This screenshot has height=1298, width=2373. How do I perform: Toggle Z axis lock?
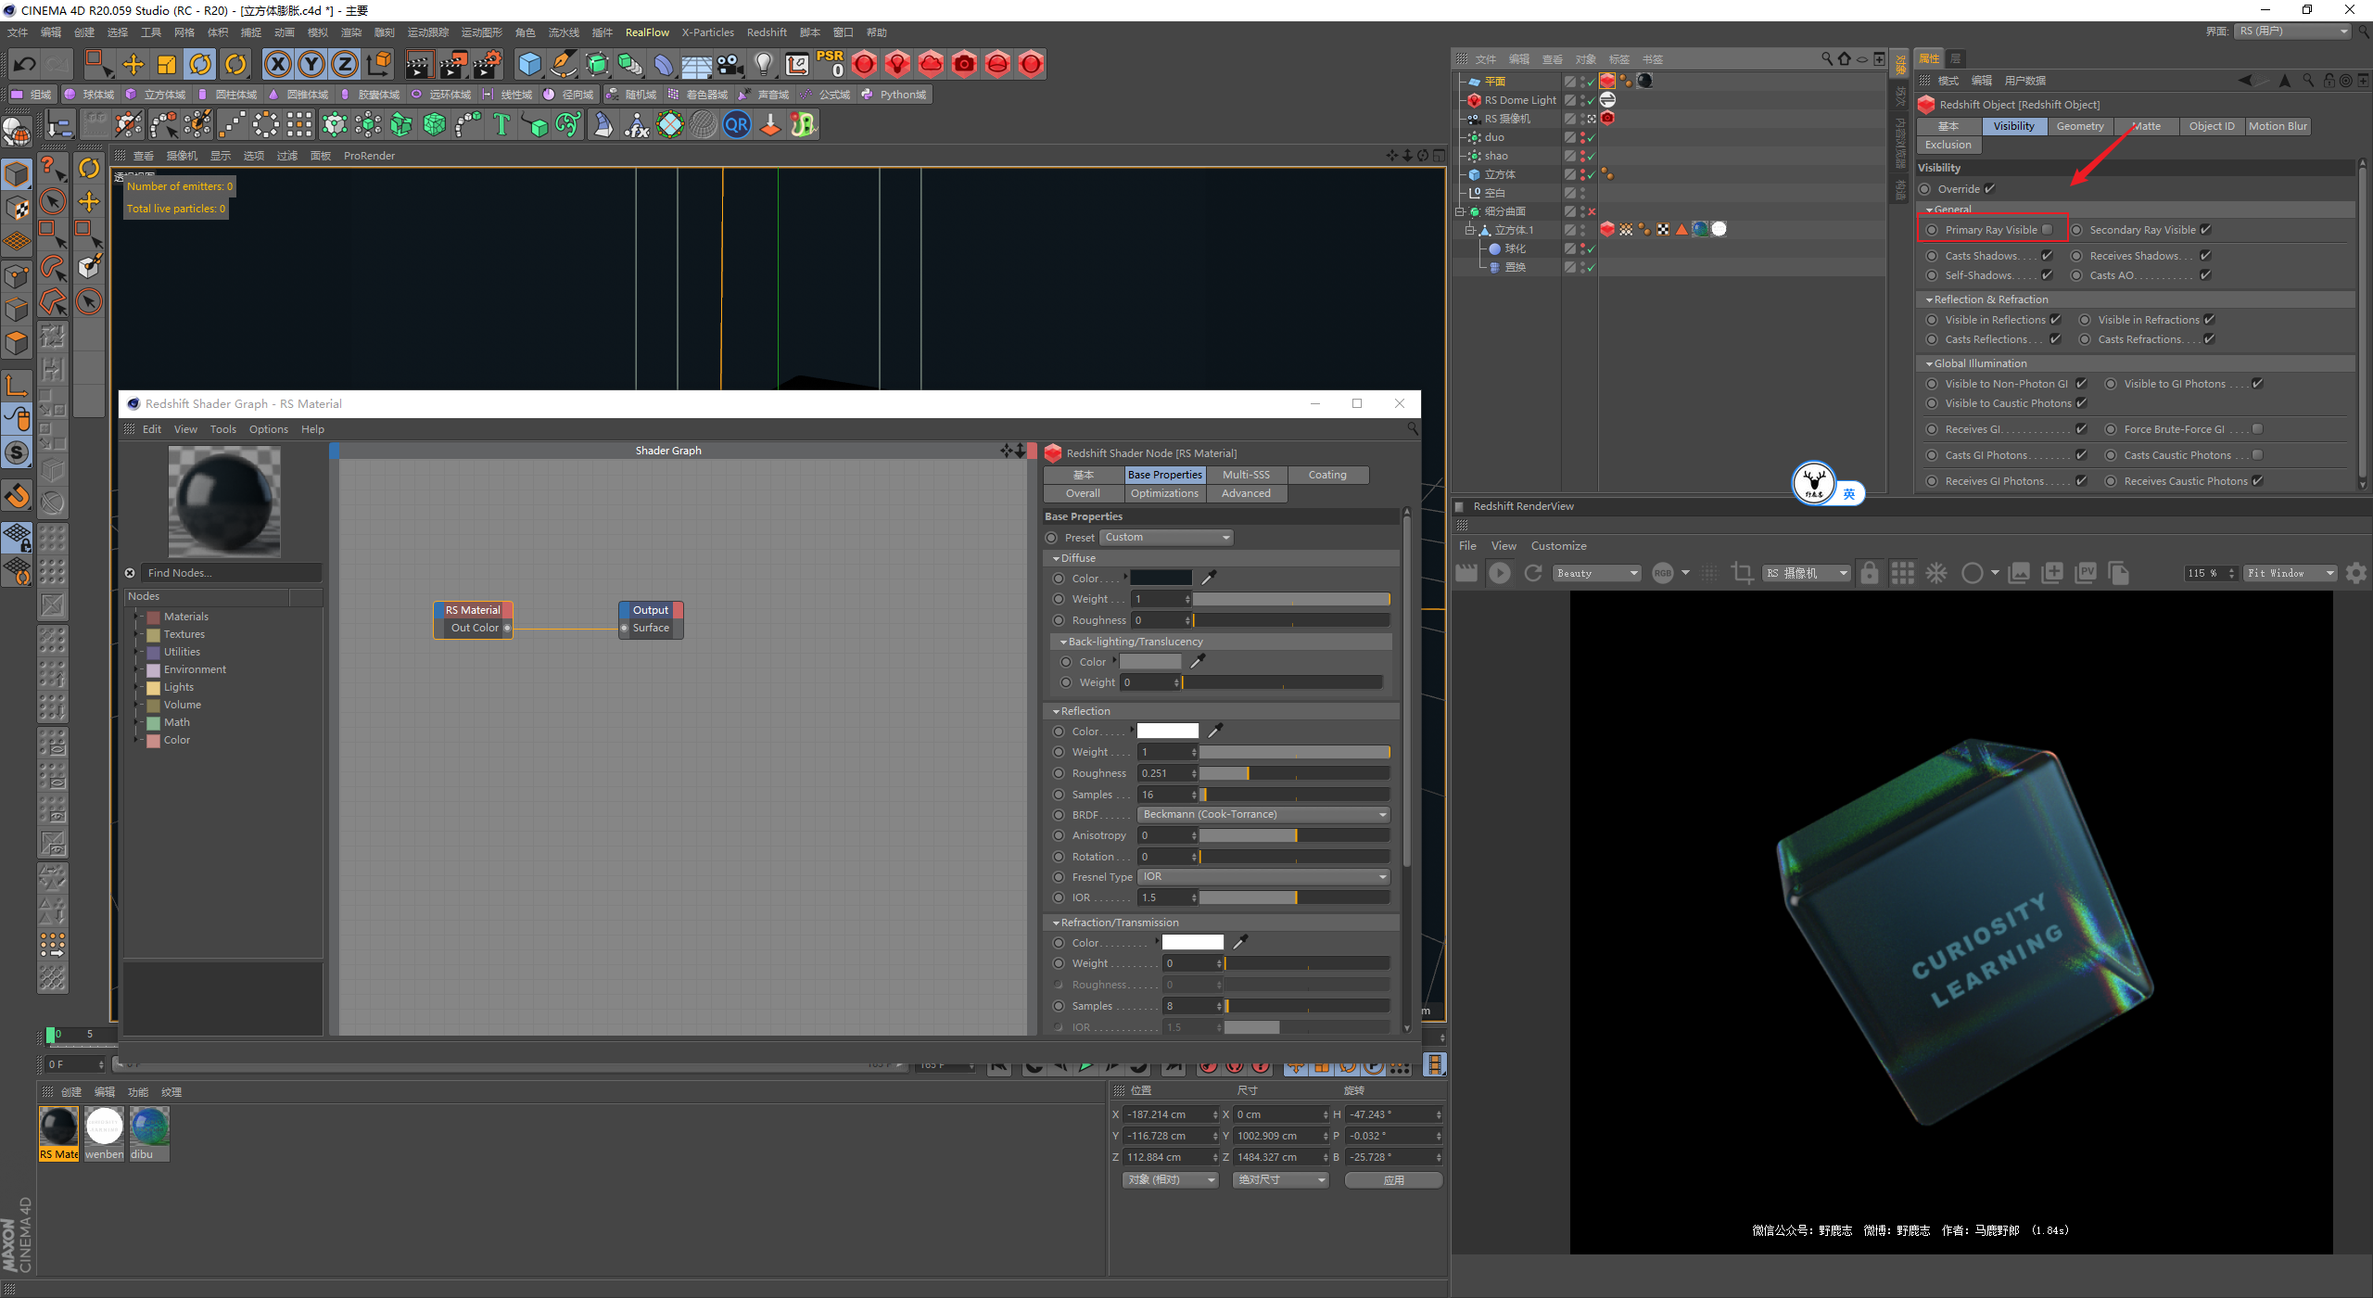point(345,64)
